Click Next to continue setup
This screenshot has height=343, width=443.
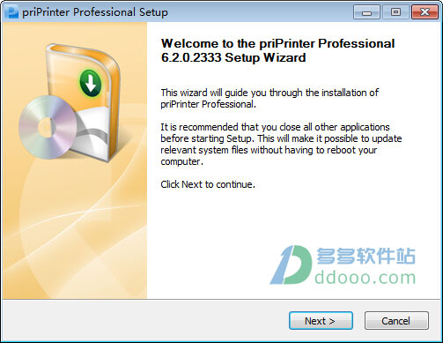(x=321, y=321)
